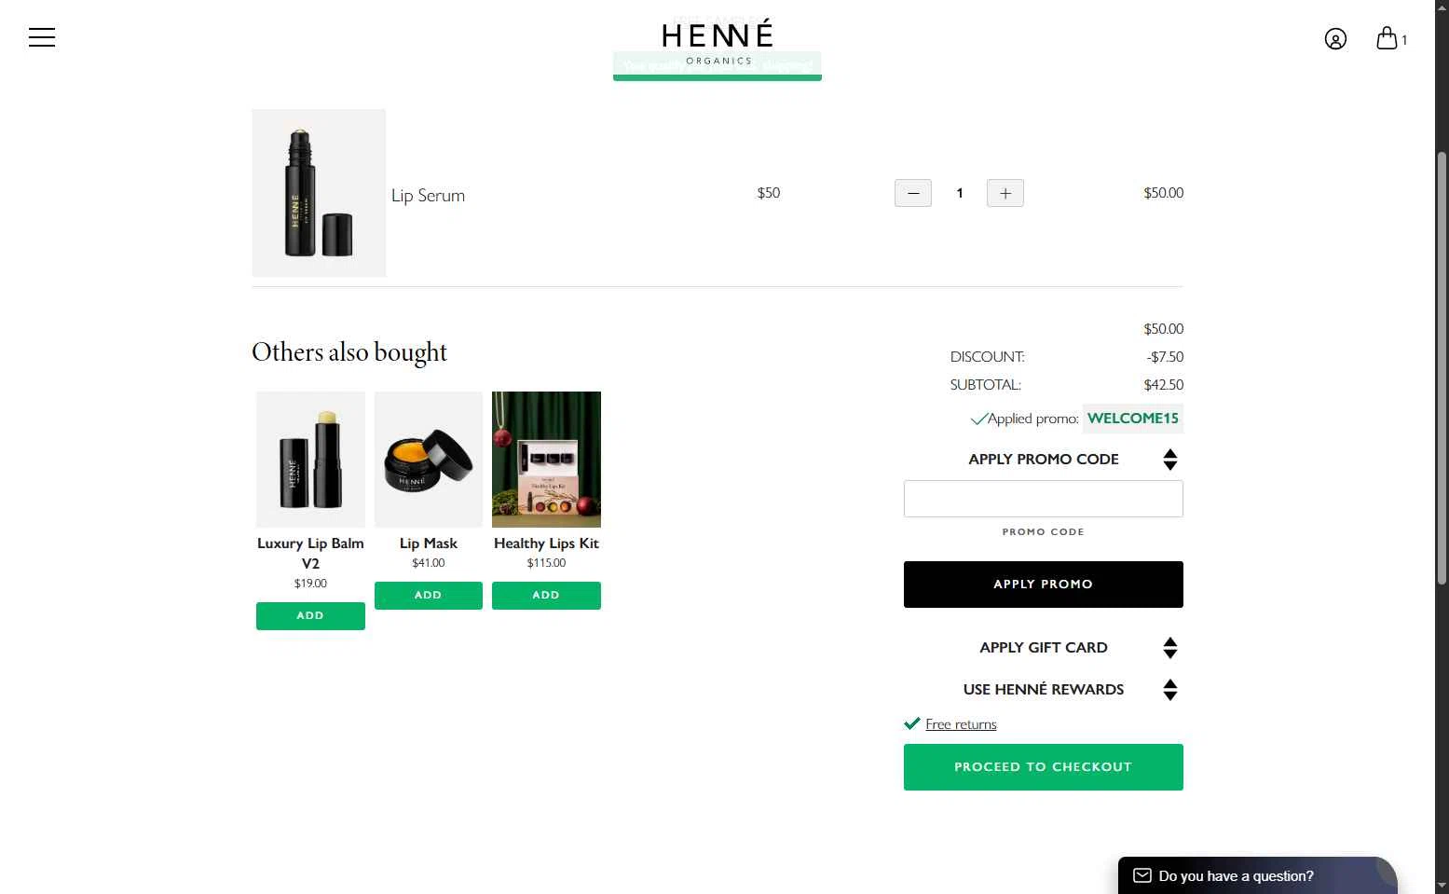Expand the Apply Gift Card section arrows
Viewport: 1449px width, 894px height.
[1170, 648]
